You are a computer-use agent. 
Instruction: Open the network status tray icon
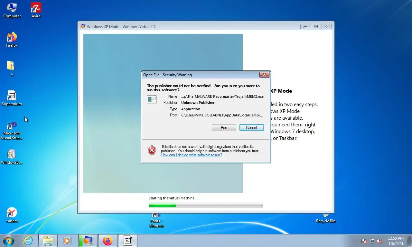click(372, 241)
